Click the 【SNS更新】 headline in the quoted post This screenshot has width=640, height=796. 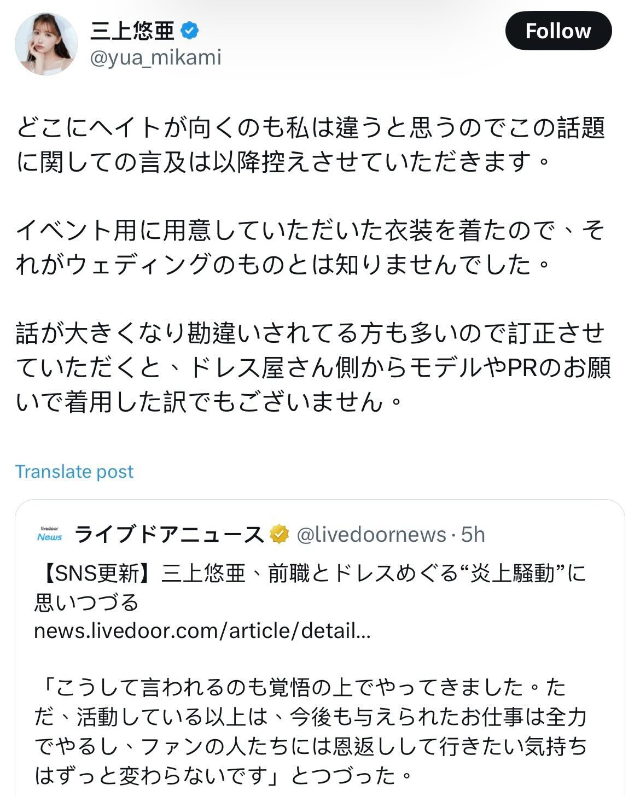[x=310, y=588]
